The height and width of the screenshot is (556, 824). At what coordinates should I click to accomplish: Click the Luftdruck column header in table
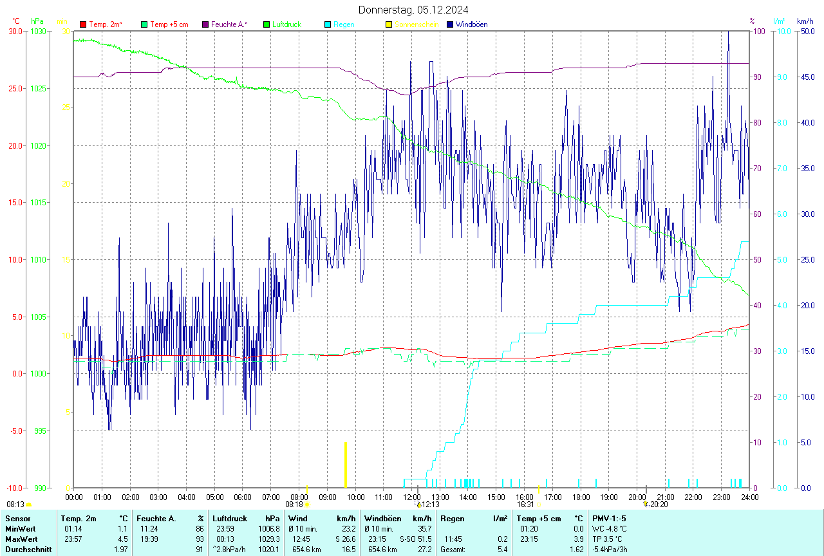pos(230,518)
